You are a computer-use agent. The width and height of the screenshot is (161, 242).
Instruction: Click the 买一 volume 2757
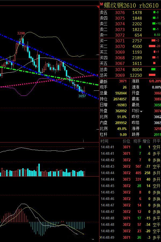137,41
